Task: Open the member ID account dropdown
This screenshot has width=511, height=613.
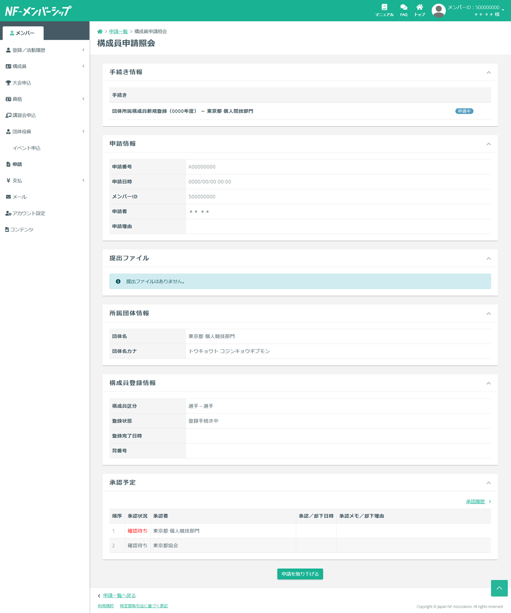Action: point(476,10)
